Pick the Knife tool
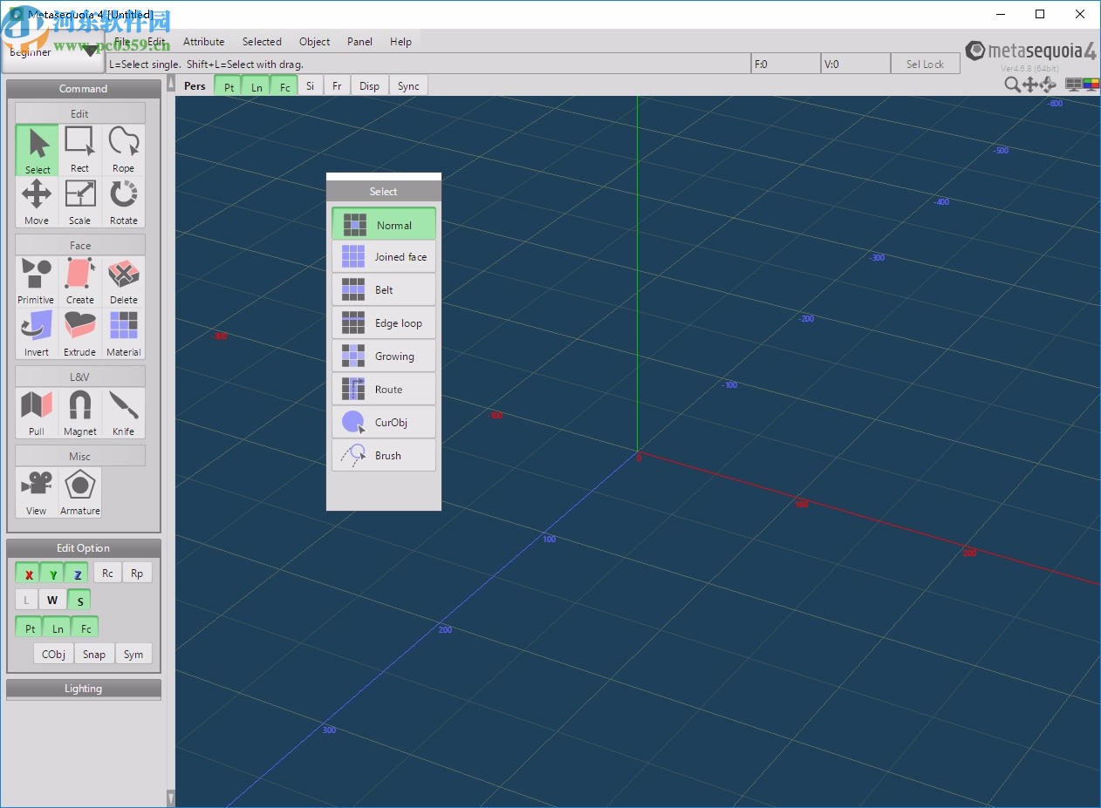The height and width of the screenshot is (808, 1101). (123, 412)
